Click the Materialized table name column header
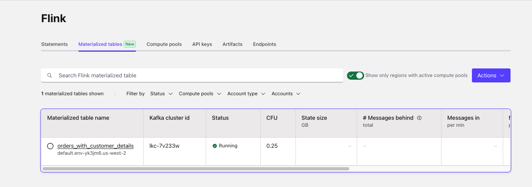 click(78, 118)
